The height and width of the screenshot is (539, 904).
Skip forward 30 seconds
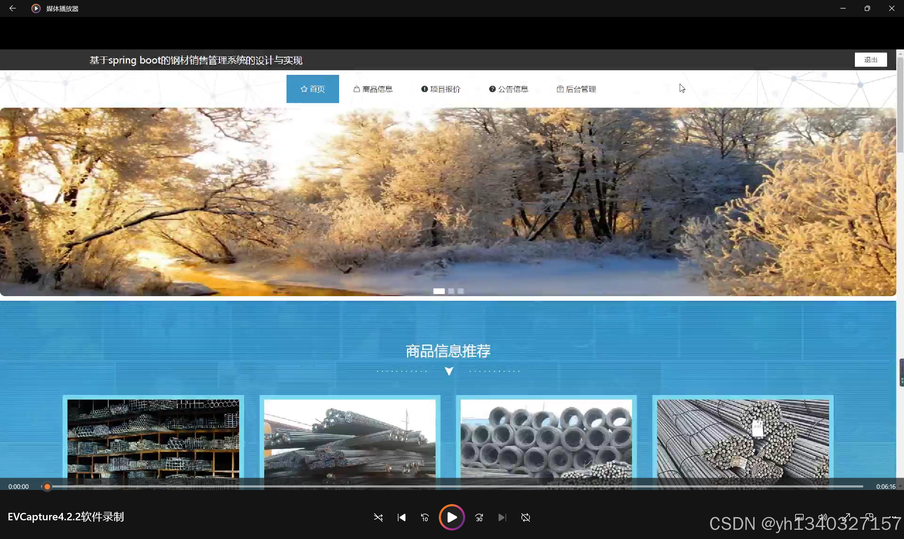click(479, 517)
